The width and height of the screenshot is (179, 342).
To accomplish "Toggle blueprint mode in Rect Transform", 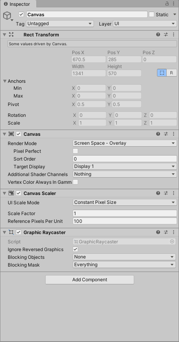I will [162, 73].
